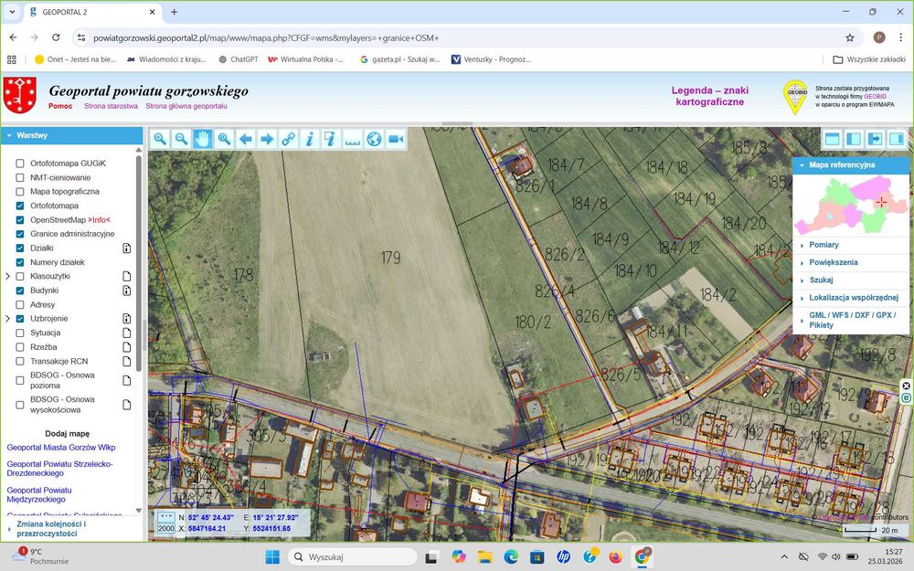Open a new browser tab
This screenshot has width=914, height=571.
tap(174, 12)
